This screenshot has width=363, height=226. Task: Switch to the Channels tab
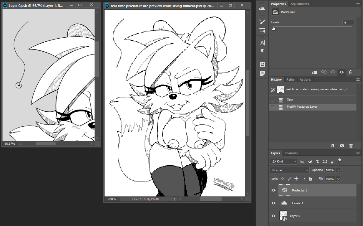tap(291, 153)
